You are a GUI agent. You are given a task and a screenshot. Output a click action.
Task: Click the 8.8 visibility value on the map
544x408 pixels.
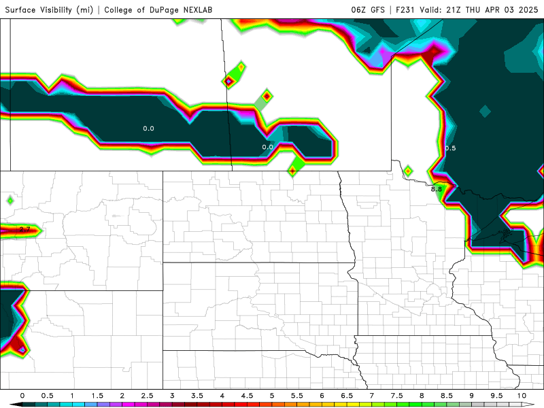click(x=437, y=189)
